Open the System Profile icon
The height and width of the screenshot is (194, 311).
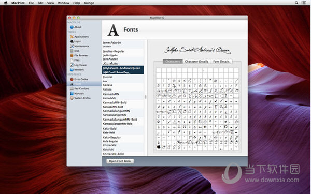pos(72,98)
